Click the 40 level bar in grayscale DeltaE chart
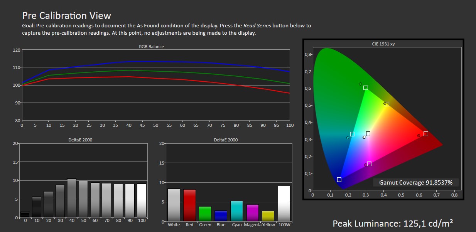The image size is (476, 232). click(72, 198)
